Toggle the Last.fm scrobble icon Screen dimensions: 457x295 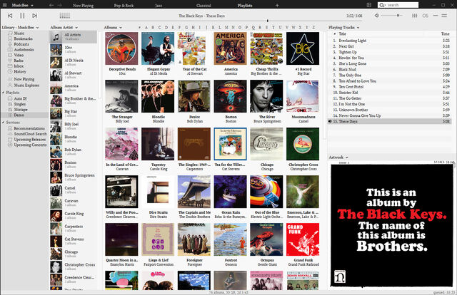pos(426,16)
